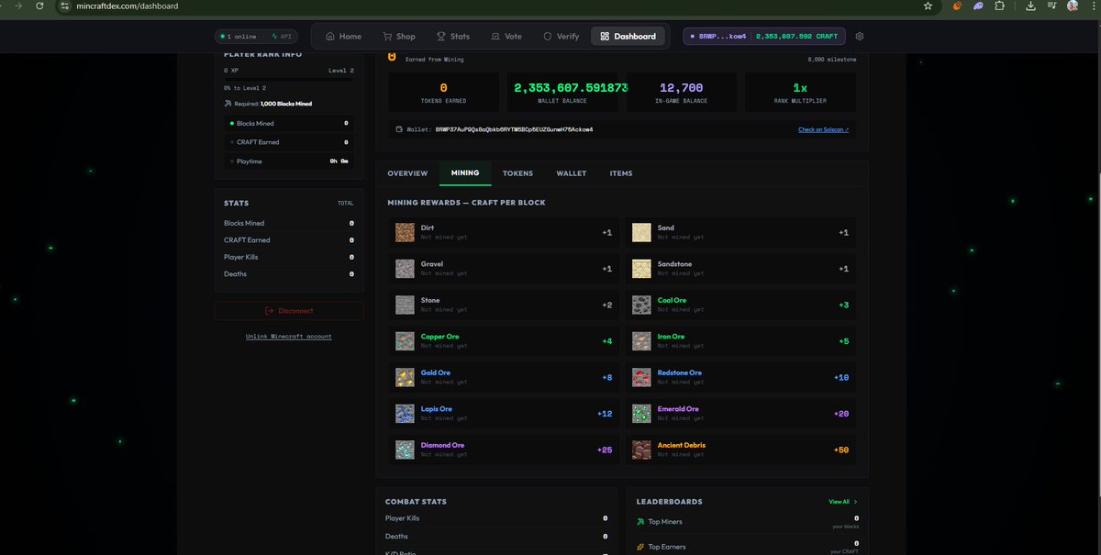
Task: Switch to the Items tab
Action: (x=621, y=173)
